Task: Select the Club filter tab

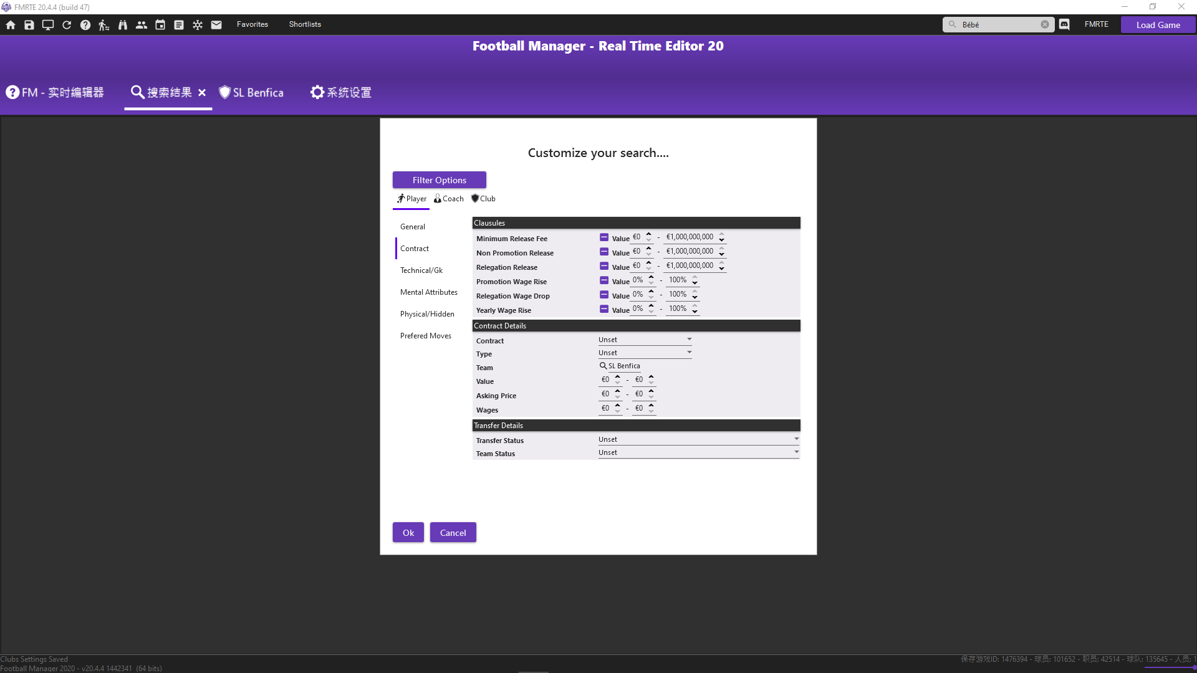Action: click(483, 199)
